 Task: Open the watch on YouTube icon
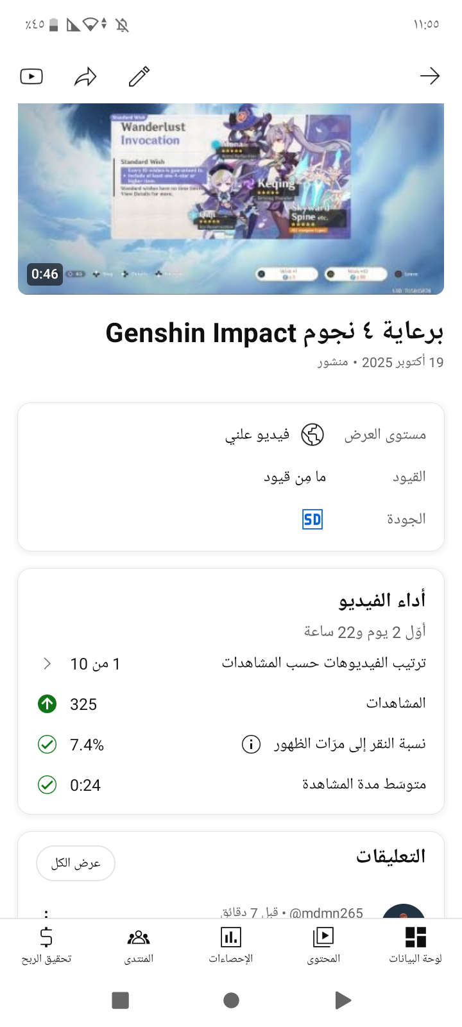(31, 77)
